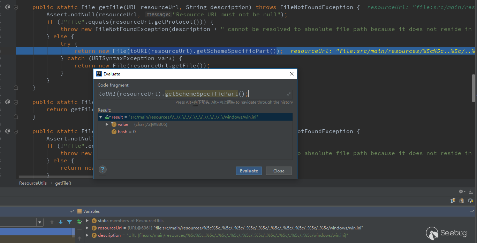The width and height of the screenshot is (477, 243).
Task: Expand the description variable node
Action: 87,235
